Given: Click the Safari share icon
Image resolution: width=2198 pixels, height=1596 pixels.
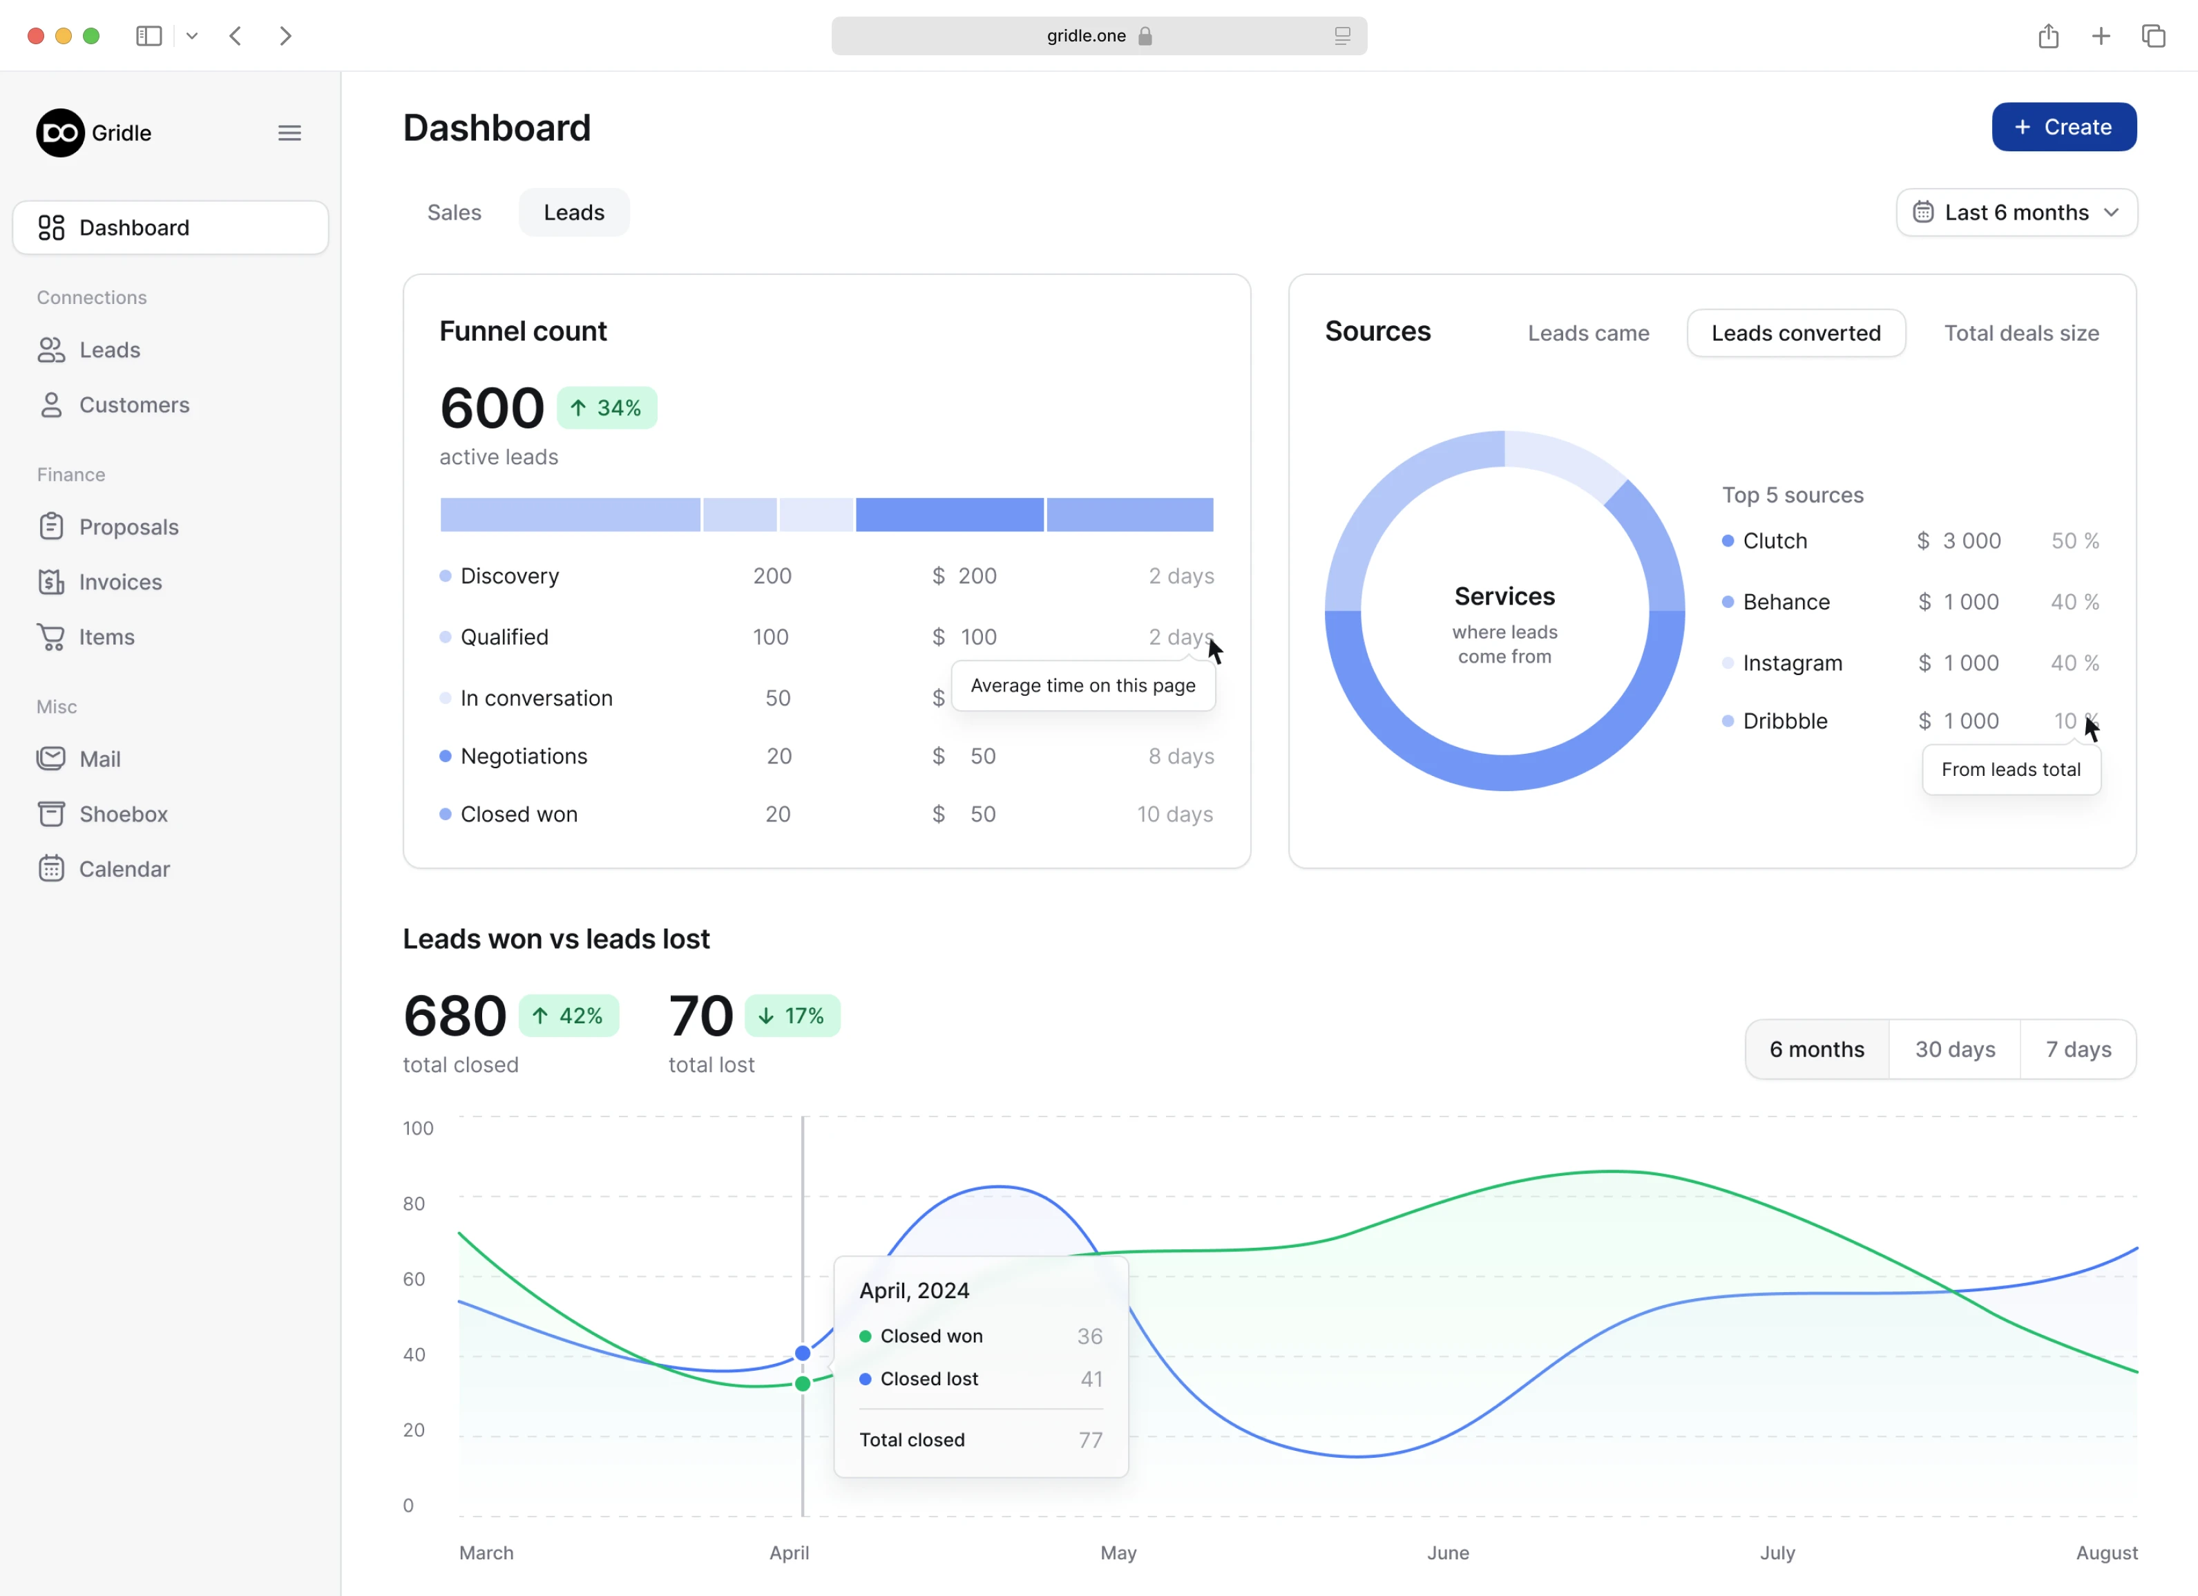Looking at the screenshot, I should click(x=2048, y=36).
